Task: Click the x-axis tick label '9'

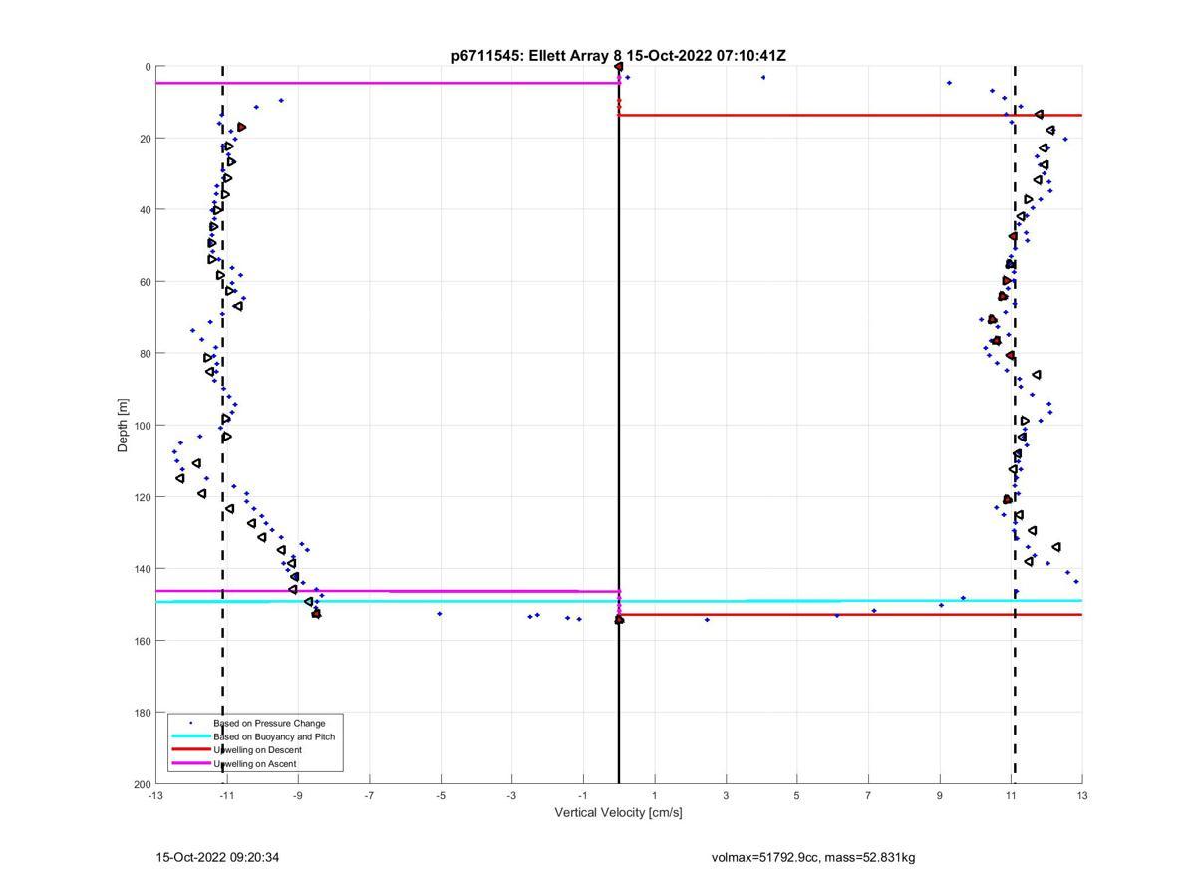Action: (x=940, y=795)
